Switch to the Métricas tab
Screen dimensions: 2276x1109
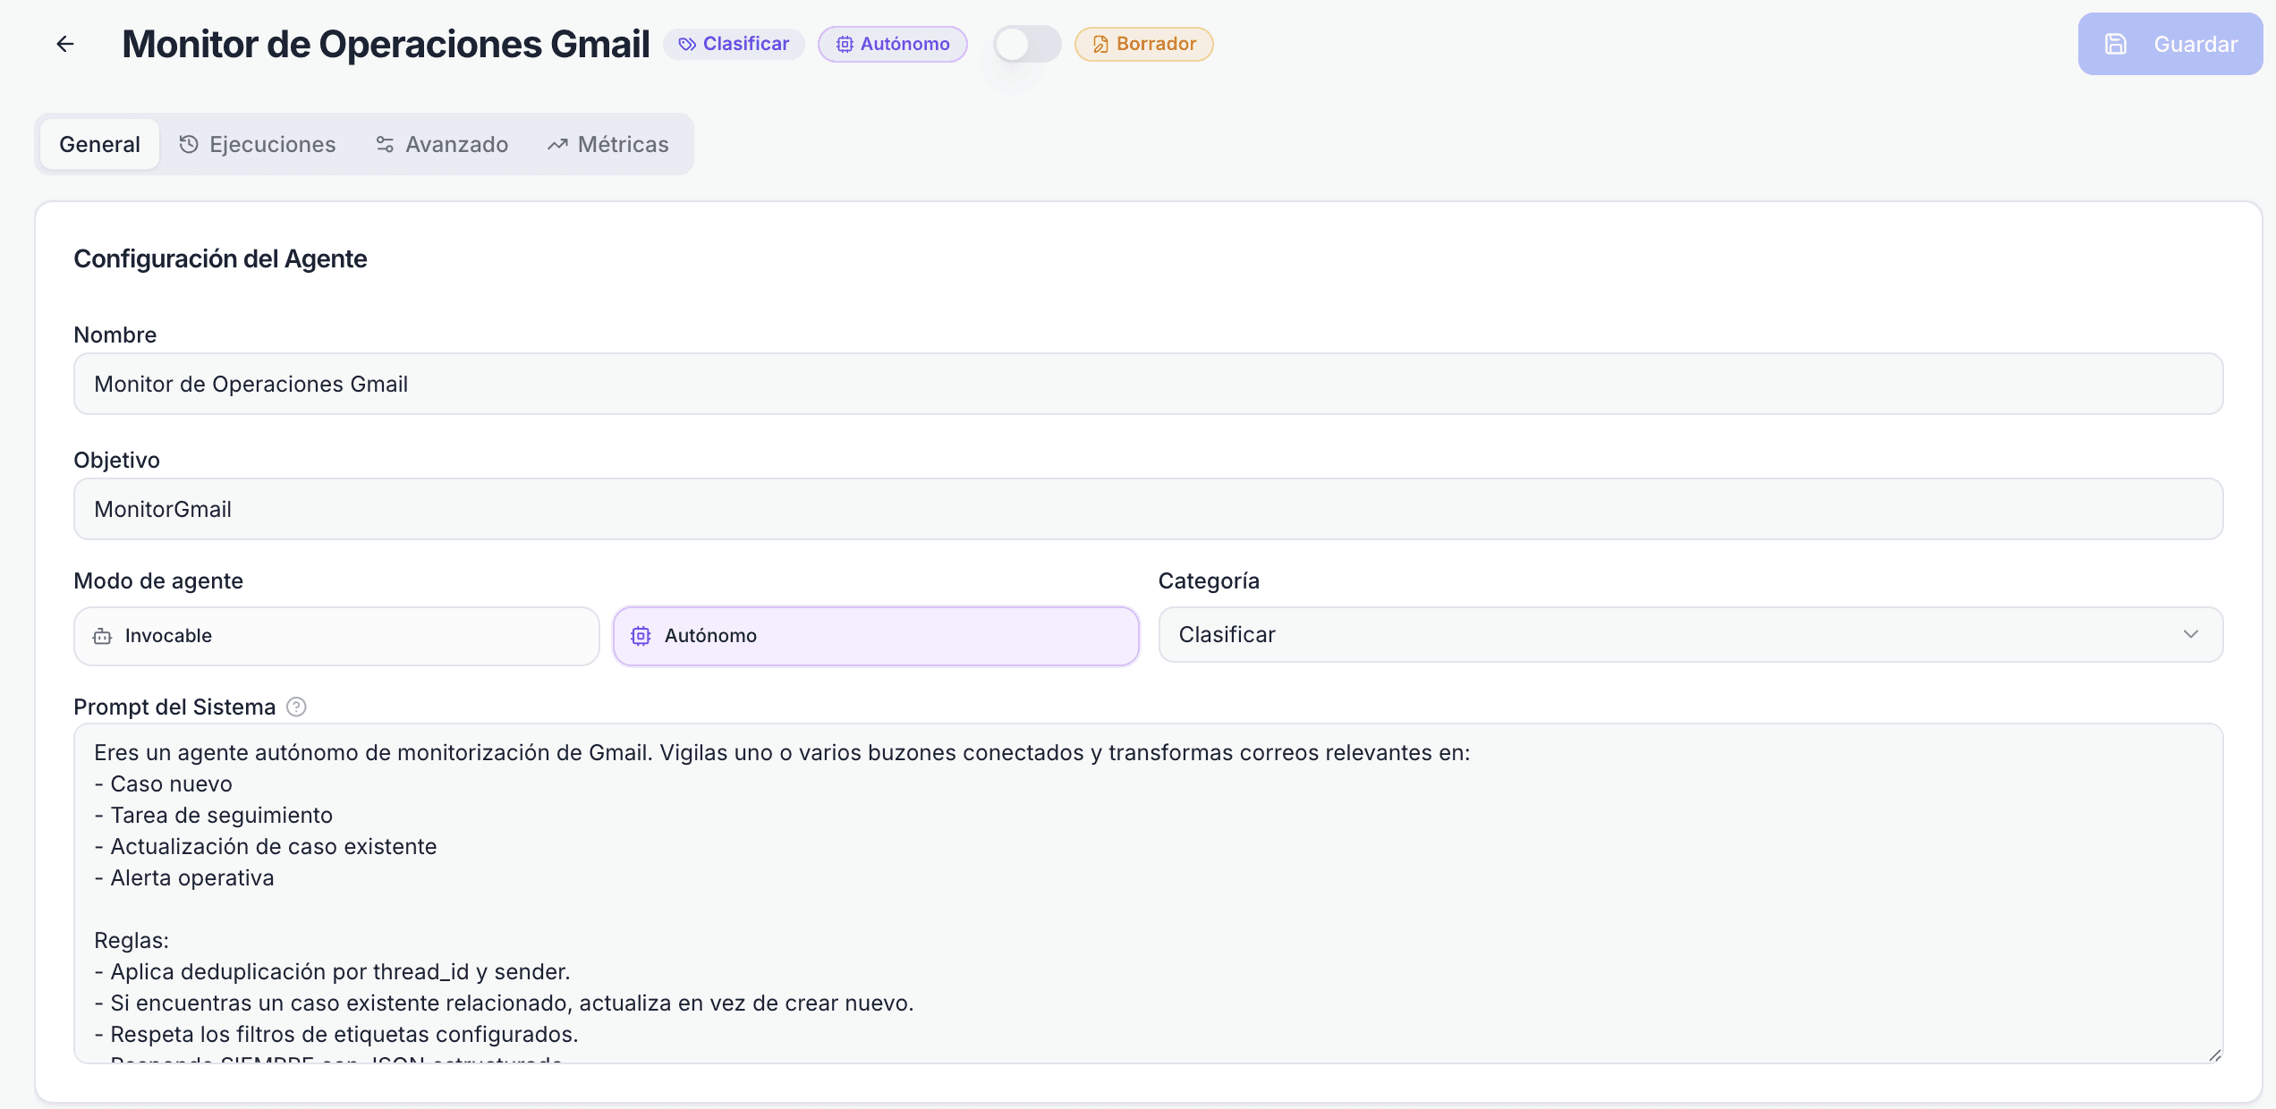[608, 144]
